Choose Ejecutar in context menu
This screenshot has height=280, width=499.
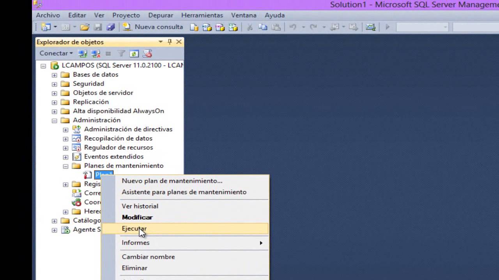tap(185, 229)
